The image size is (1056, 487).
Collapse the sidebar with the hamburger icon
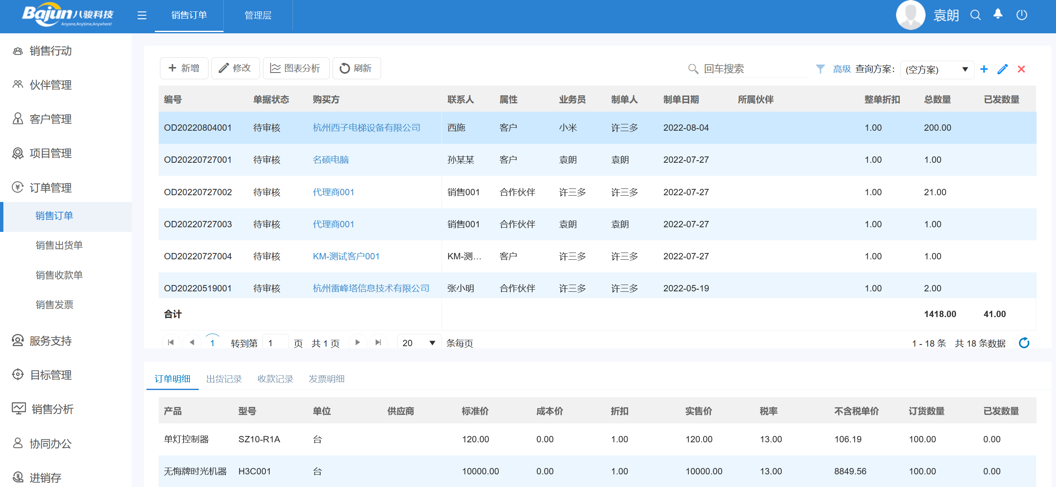pyautogui.click(x=142, y=15)
